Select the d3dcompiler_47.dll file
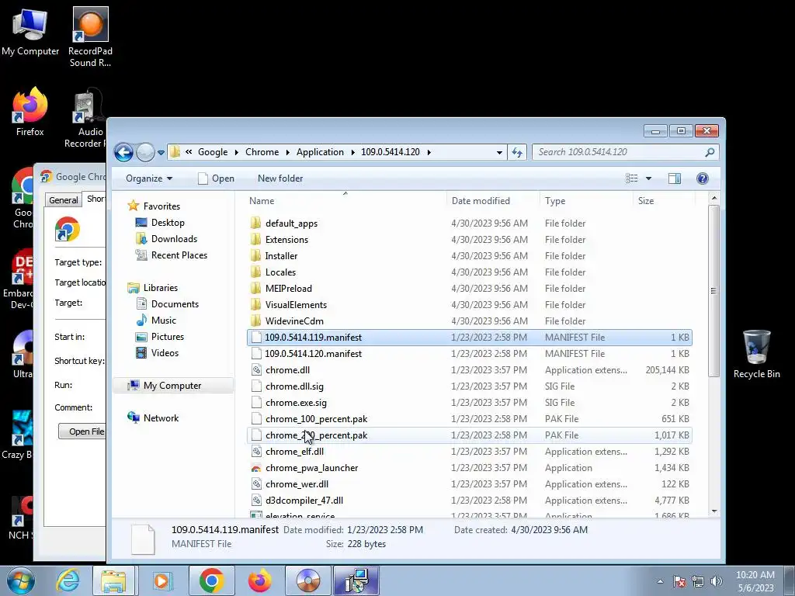Image resolution: width=795 pixels, height=596 pixels. (470, 501)
